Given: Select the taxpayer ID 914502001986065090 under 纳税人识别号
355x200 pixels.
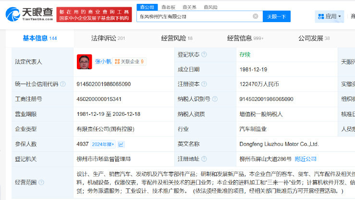Looking at the screenshot, I should [266, 99].
